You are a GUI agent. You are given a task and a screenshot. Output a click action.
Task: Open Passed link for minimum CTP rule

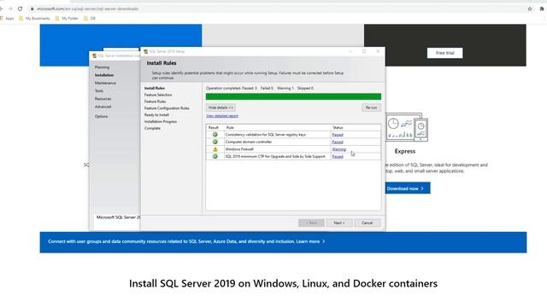(x=338, y=157)
